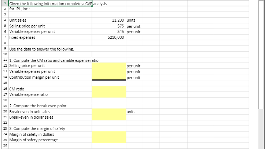
Task: Click 'per unit' cell beside $75
Action: (135, 26)
